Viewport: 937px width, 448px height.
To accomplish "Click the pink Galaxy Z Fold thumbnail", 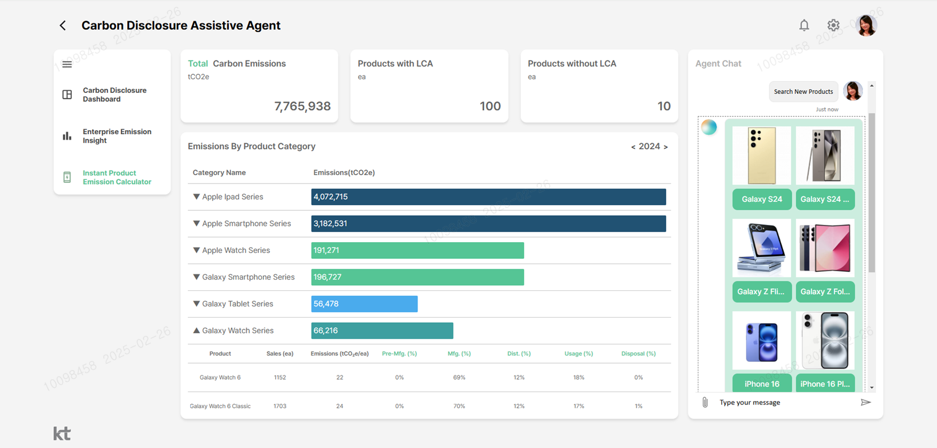I will [x=825, y=248].
